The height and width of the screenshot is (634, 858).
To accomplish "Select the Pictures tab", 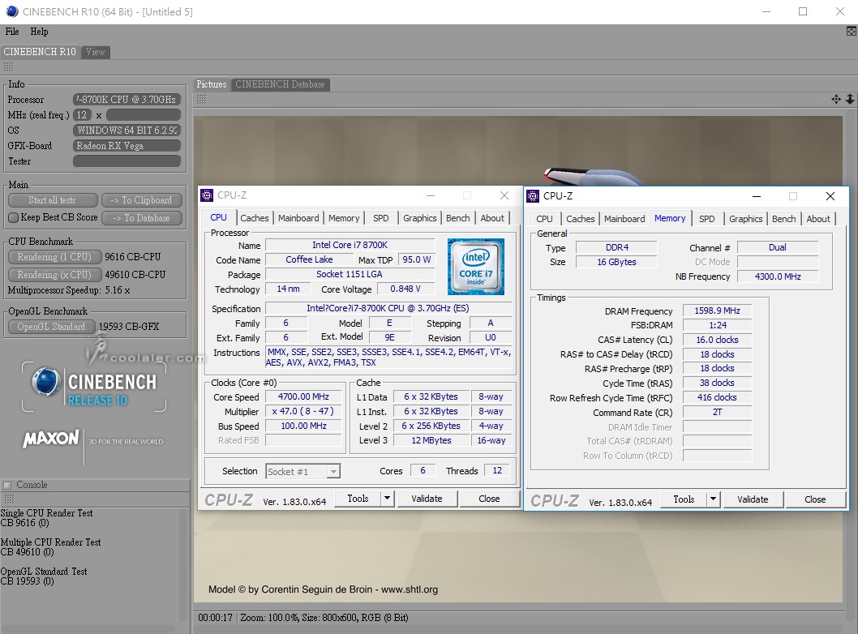I will point(211,84).
